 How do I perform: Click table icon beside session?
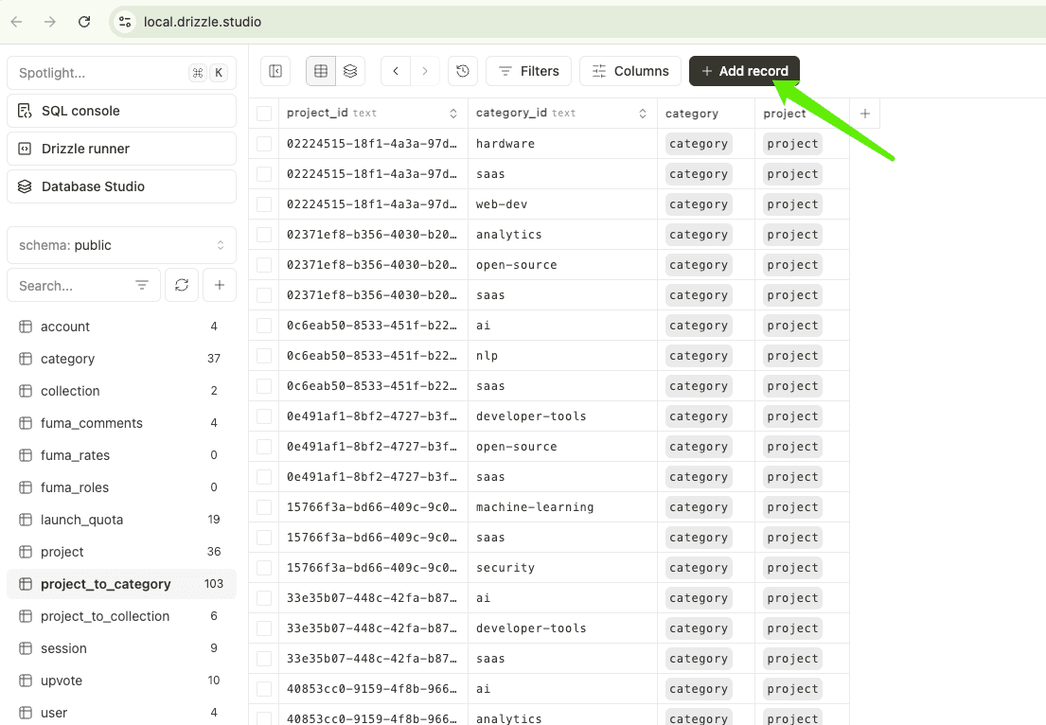click(26, 648)
